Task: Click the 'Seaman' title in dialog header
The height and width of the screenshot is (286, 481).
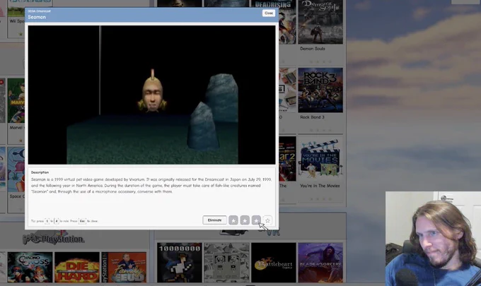Action: click(x=37, y=17)
